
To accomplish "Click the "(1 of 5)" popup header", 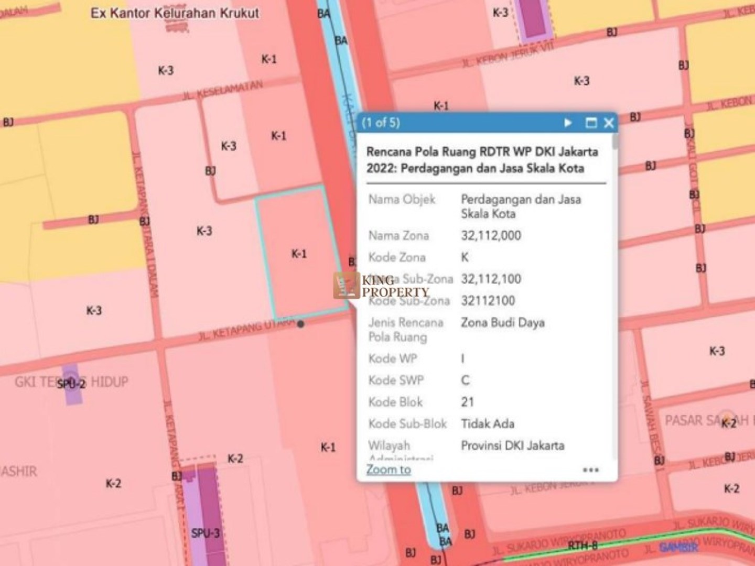I will pyautogui.click(x=381, y=123).
